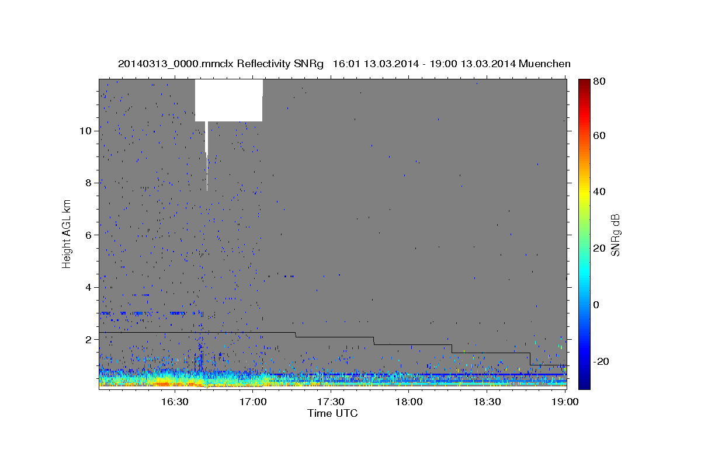Image resolution: width=701 pixels, height=467 pixels.
Task: Click the plot title text at the top
Action: pos(344,64)
